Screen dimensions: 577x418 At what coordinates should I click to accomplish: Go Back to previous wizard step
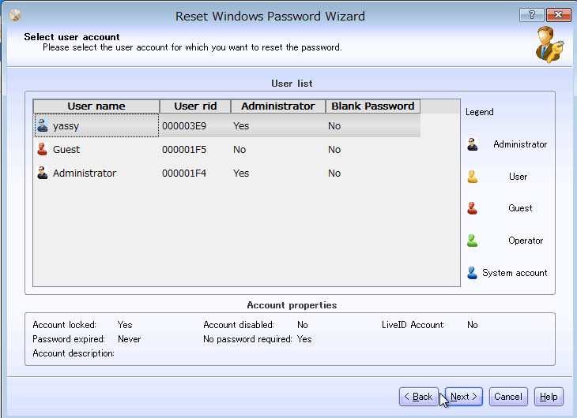tap(418, 397)
